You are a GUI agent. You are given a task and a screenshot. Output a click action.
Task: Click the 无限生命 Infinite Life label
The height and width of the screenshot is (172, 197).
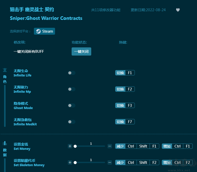coord(22,73)
